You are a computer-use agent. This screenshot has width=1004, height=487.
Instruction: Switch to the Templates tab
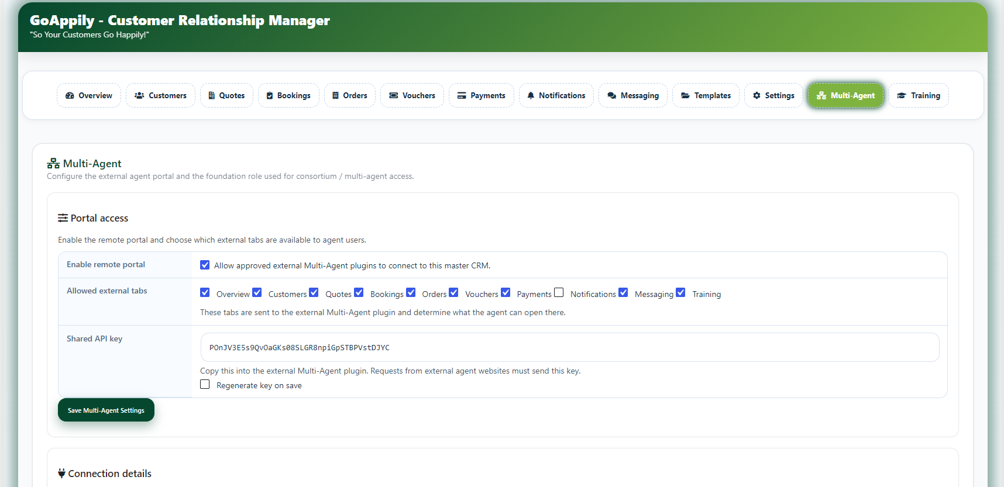(x=706, y=95)
